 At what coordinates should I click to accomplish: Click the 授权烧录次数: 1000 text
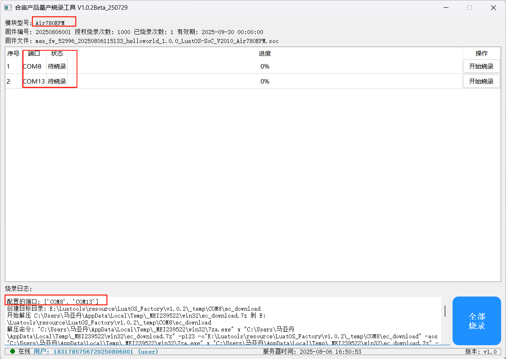(x=102, y=32)
